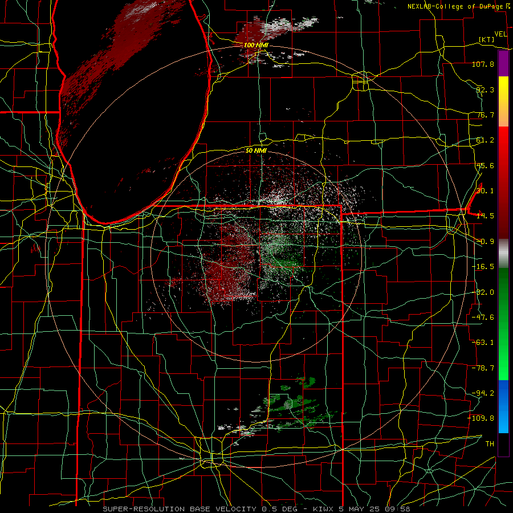Click the -94.2 velocity scale value
This screenshot has height=513, width=513.
483,393
